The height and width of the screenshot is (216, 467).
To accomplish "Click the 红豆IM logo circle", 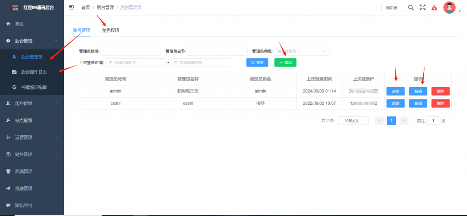I will pos(15,7).
